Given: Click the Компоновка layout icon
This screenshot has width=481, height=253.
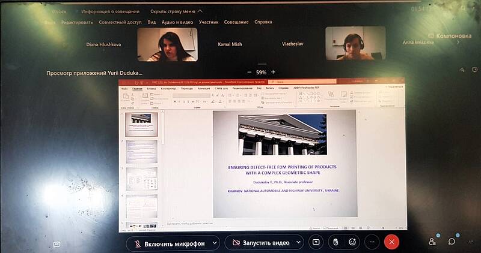Looking at the screenshot, I should [431, 36].
